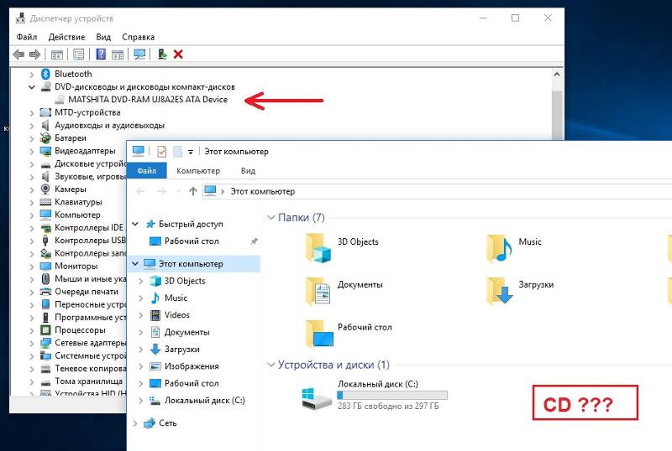672x451 pixels.
Task: Select MATSHITA DVD-RAM UJ8A2ES ATA Device
Action: pos(148,99)
